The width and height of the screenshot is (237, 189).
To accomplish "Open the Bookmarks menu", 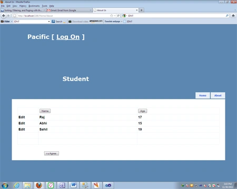I will [x=34, y=6].
